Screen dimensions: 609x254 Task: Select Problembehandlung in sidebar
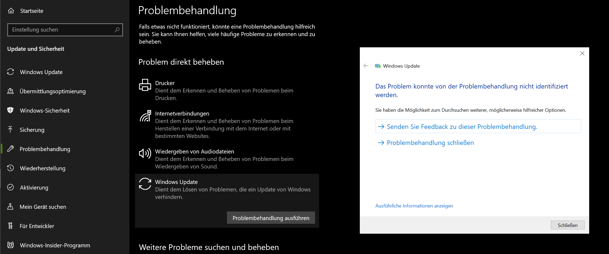45,149
